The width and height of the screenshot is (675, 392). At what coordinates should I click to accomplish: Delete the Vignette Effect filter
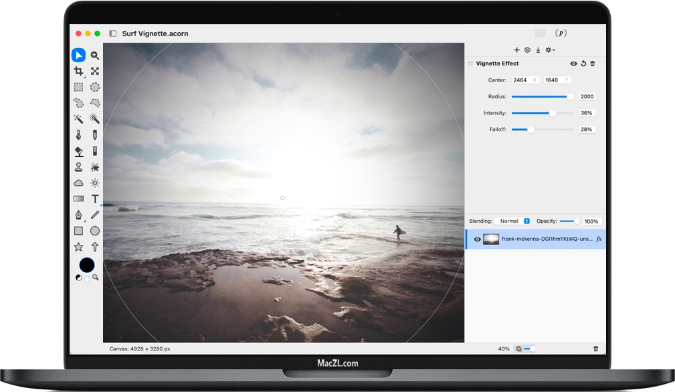(593, 63)
